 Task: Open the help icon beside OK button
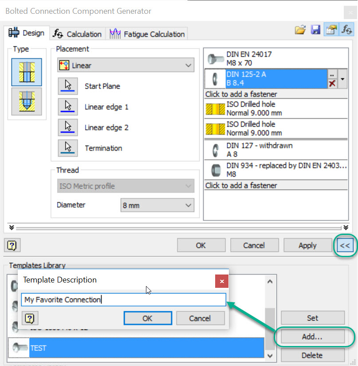(x=12, y=245)
